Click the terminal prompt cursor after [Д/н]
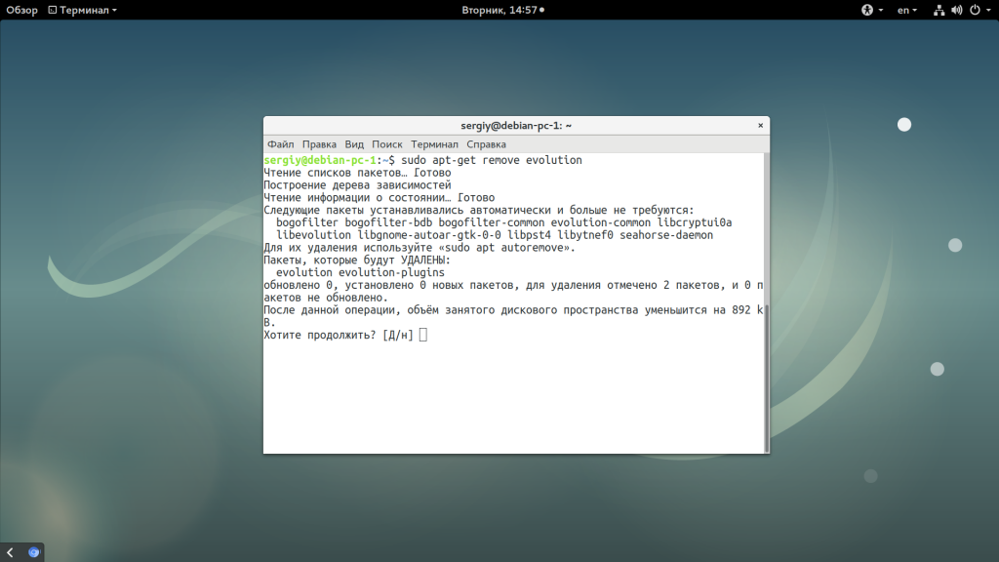The height and width of the screenshot is (562, 999). point(422,336)
